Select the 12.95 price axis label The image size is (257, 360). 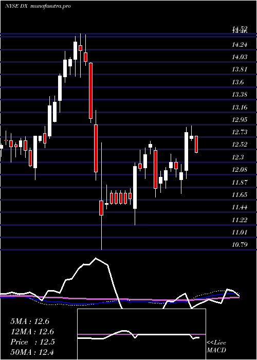tap(240, 119)
